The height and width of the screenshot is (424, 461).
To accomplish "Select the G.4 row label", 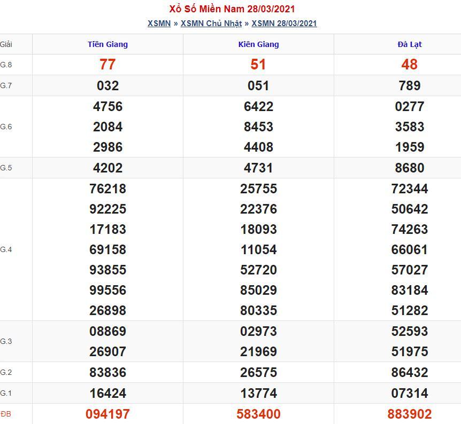I will (6, 249).
